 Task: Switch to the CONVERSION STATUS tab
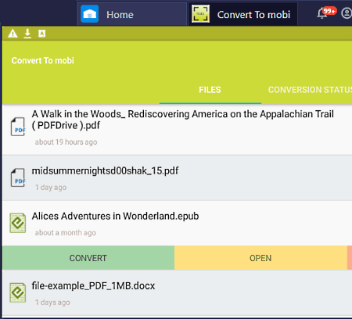tap(310, 90)
